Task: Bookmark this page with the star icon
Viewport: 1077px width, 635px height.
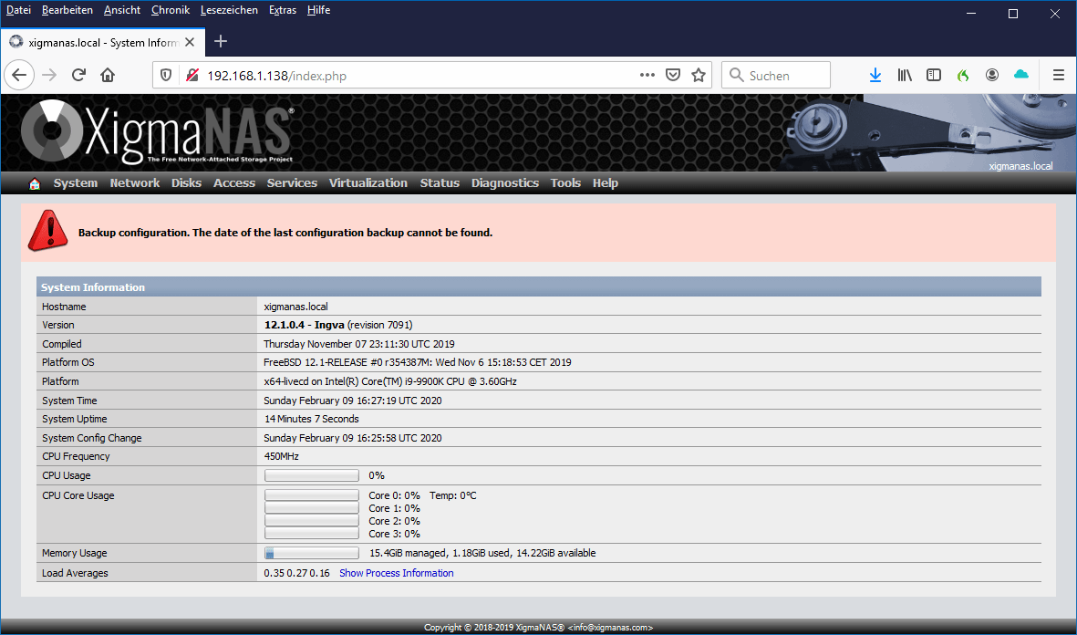Action: pos(699,76)
